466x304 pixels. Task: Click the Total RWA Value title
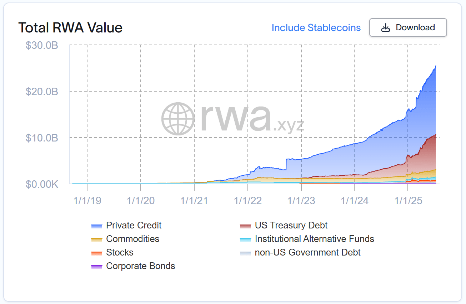point(70,27)
